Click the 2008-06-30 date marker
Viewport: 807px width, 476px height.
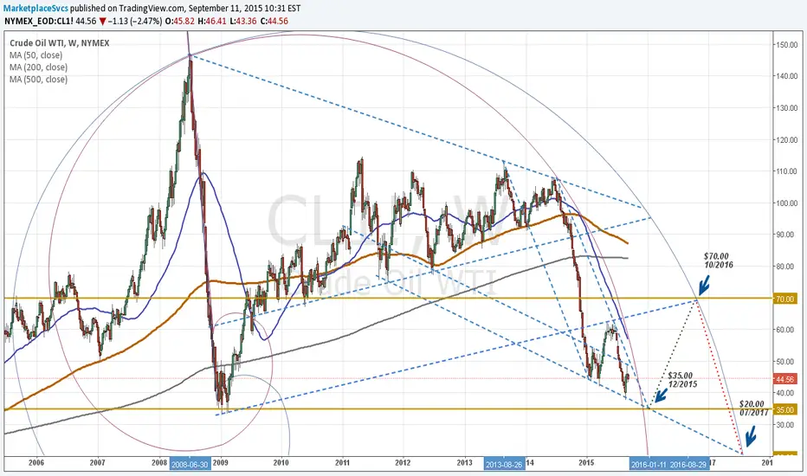(x=190, y=464)
